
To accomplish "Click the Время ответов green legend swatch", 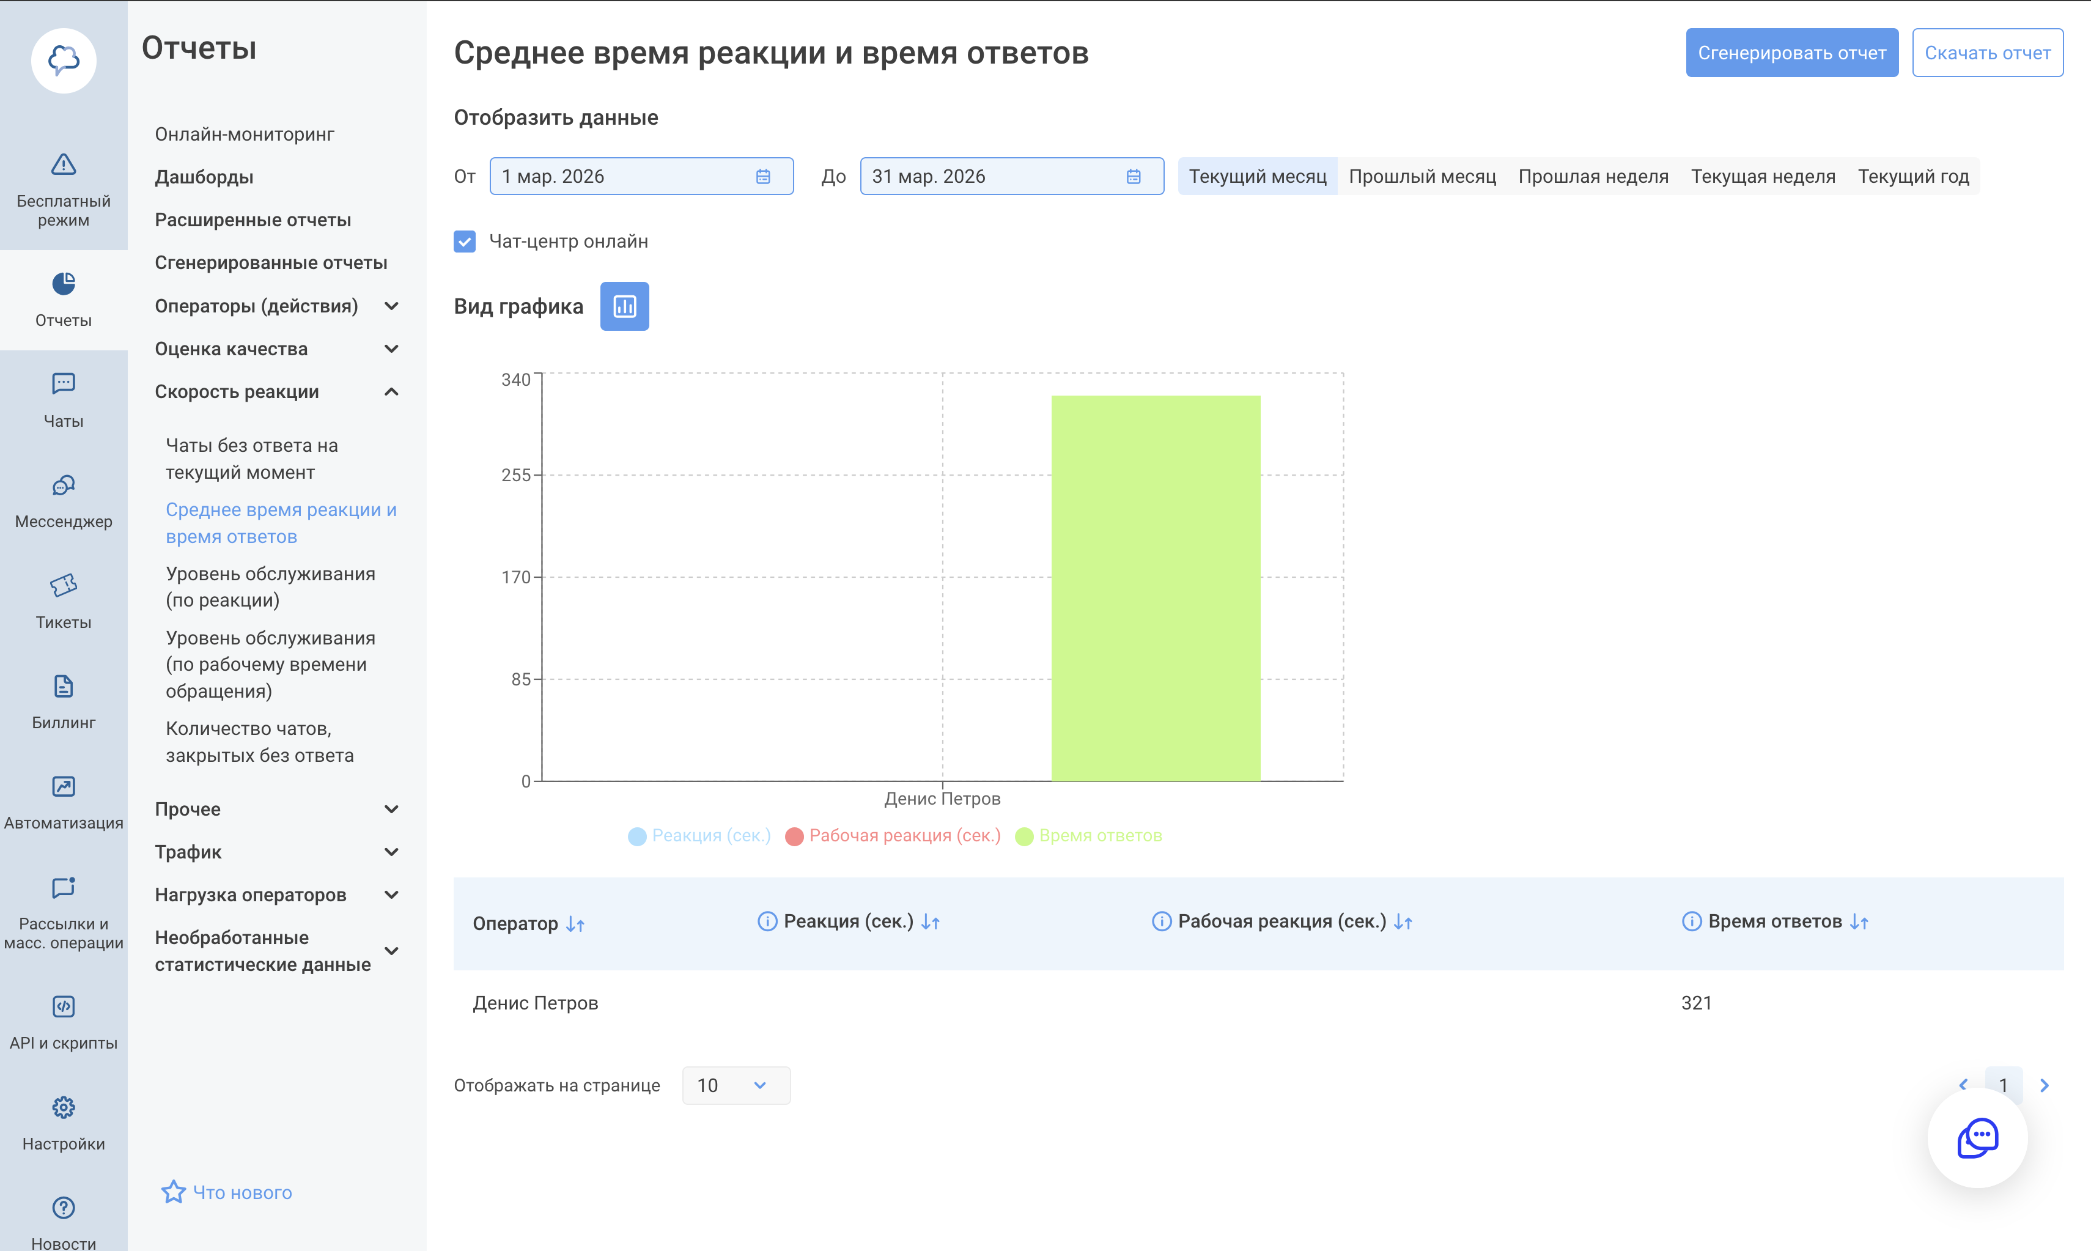I will [x=1024, y=836].
